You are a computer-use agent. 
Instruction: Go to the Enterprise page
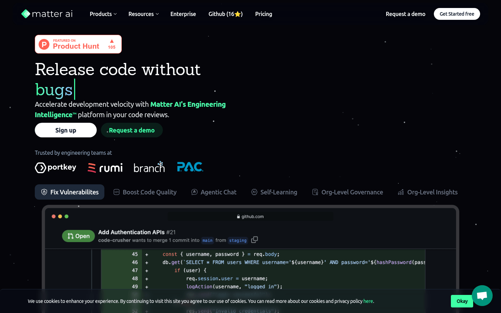click(x=183, y=14)
